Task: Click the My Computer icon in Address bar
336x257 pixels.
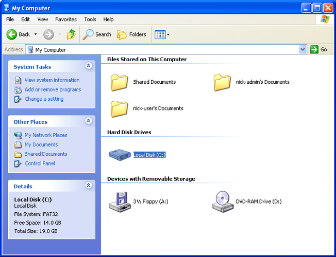Action: 30,50
